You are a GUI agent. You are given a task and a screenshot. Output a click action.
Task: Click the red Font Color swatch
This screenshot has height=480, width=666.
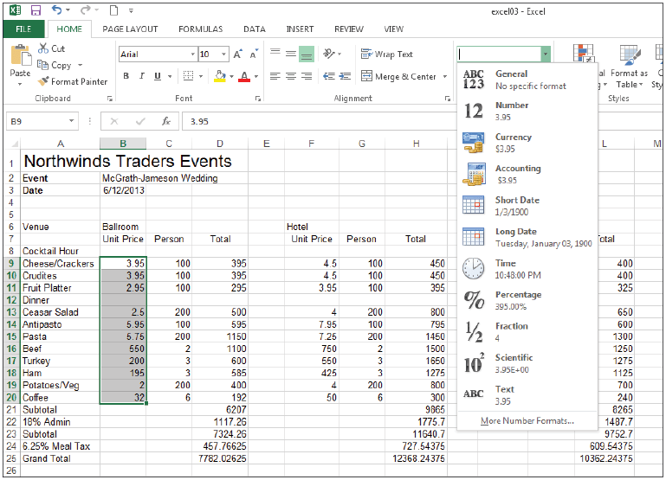(244, 76)
